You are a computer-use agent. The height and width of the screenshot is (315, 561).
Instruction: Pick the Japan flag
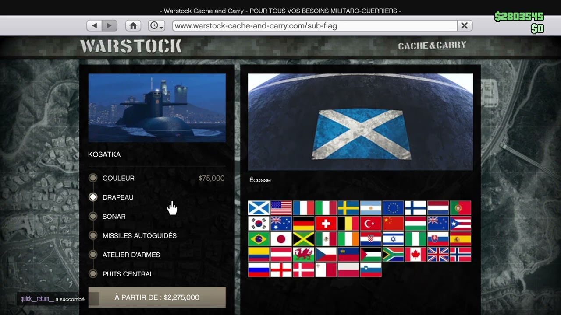tap(281, 239)
